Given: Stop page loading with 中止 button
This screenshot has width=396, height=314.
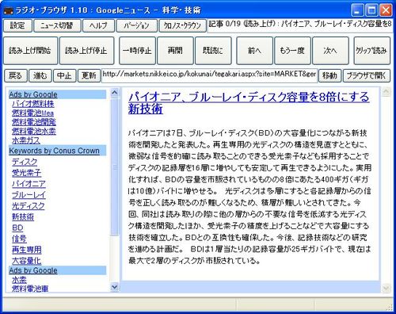Looking at the screenshot, I should pyautogui.click(x=65, y=76).
